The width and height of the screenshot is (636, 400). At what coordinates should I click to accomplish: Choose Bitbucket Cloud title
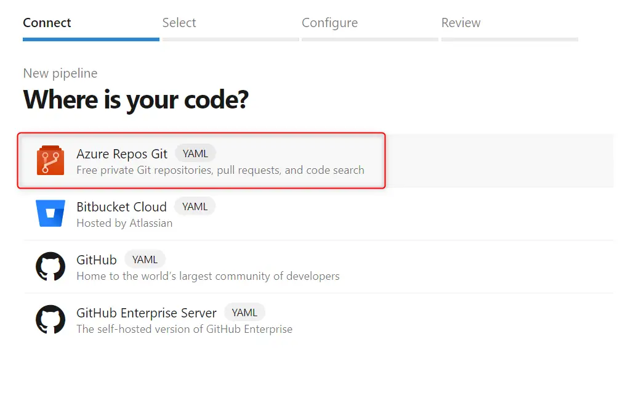[121, 207]
